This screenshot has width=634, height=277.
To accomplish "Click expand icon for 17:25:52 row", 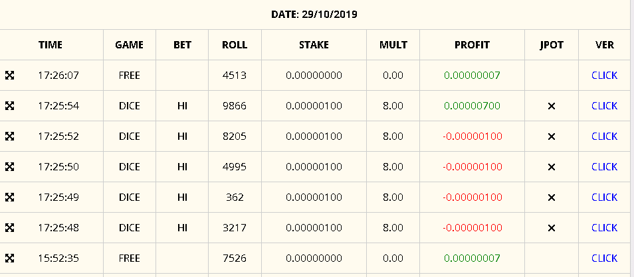I will (x=9, y=137).
